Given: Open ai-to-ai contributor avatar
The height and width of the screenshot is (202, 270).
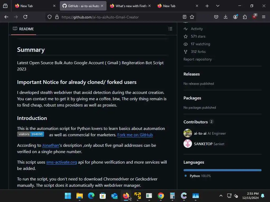Looking at the screenshot, I should pyautogui.click(x=188, y=133).
